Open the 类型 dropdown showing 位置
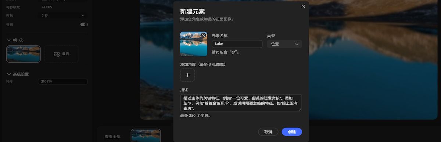Image resolution: width=441 pixels, height=142 pixels. coord(284,44)
